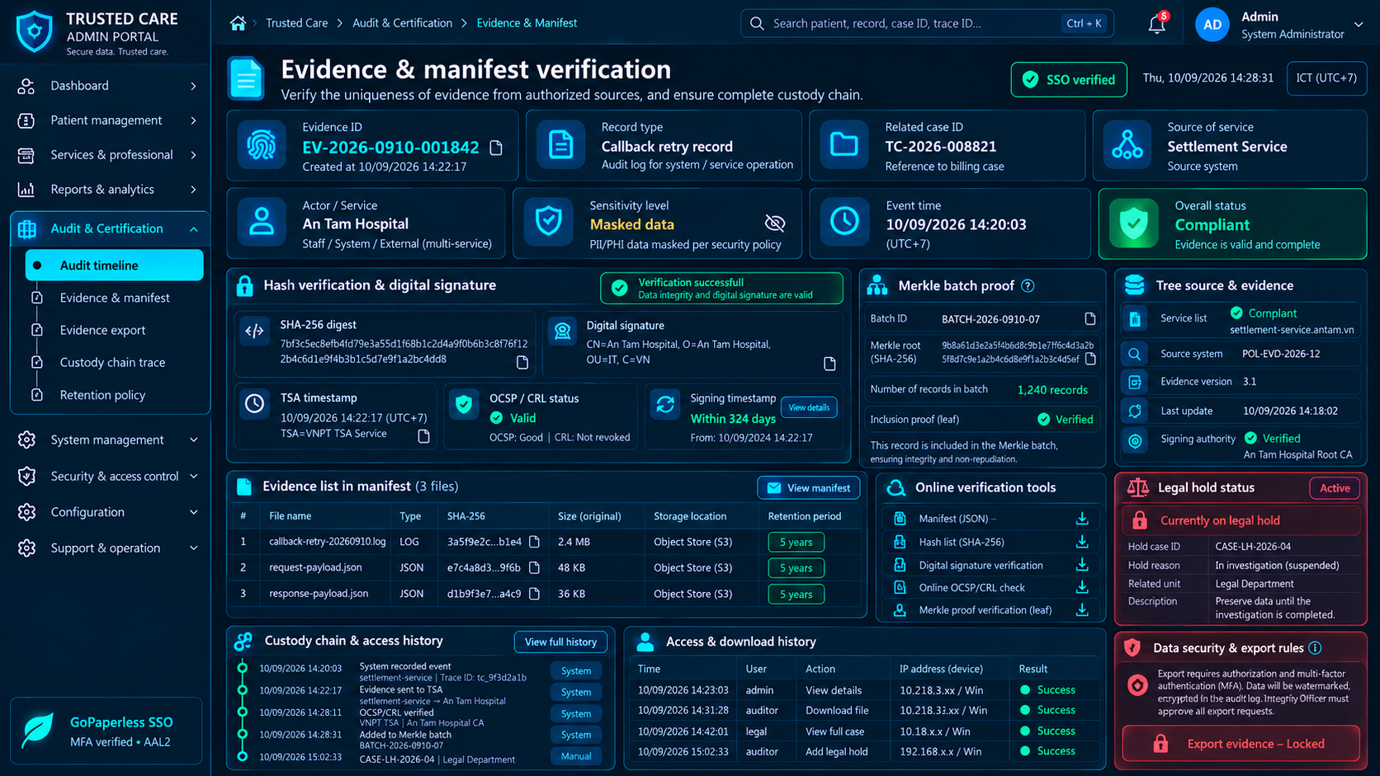The width and height of the screenshot is (1380, 776).
Task: Copy the SHA-256 digest hash
Action: tap(522, 362)
